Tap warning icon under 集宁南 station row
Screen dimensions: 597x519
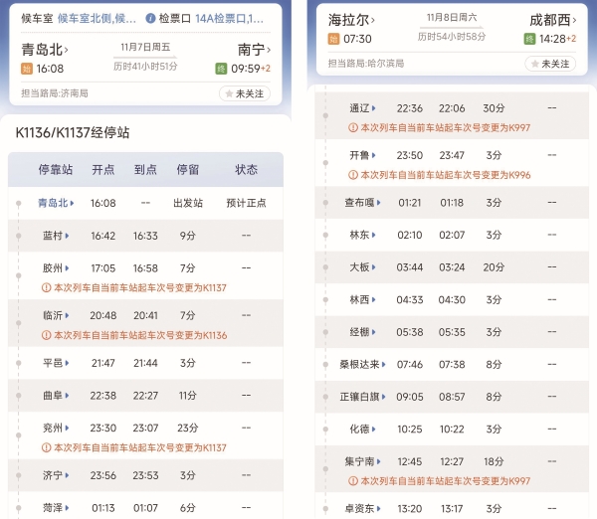pos(352,480)
